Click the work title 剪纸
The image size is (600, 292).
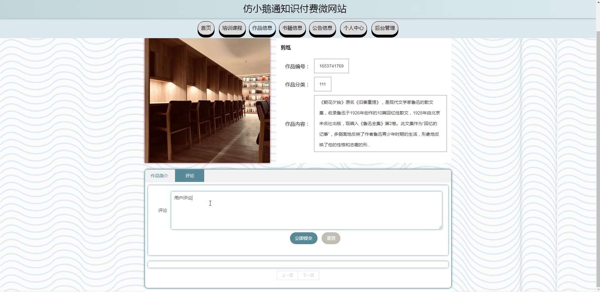pyautogui.click(x=286, y=48)
